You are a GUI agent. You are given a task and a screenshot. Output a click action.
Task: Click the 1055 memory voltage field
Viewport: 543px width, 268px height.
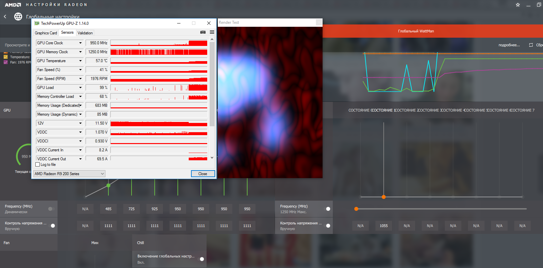click(384, 226)
